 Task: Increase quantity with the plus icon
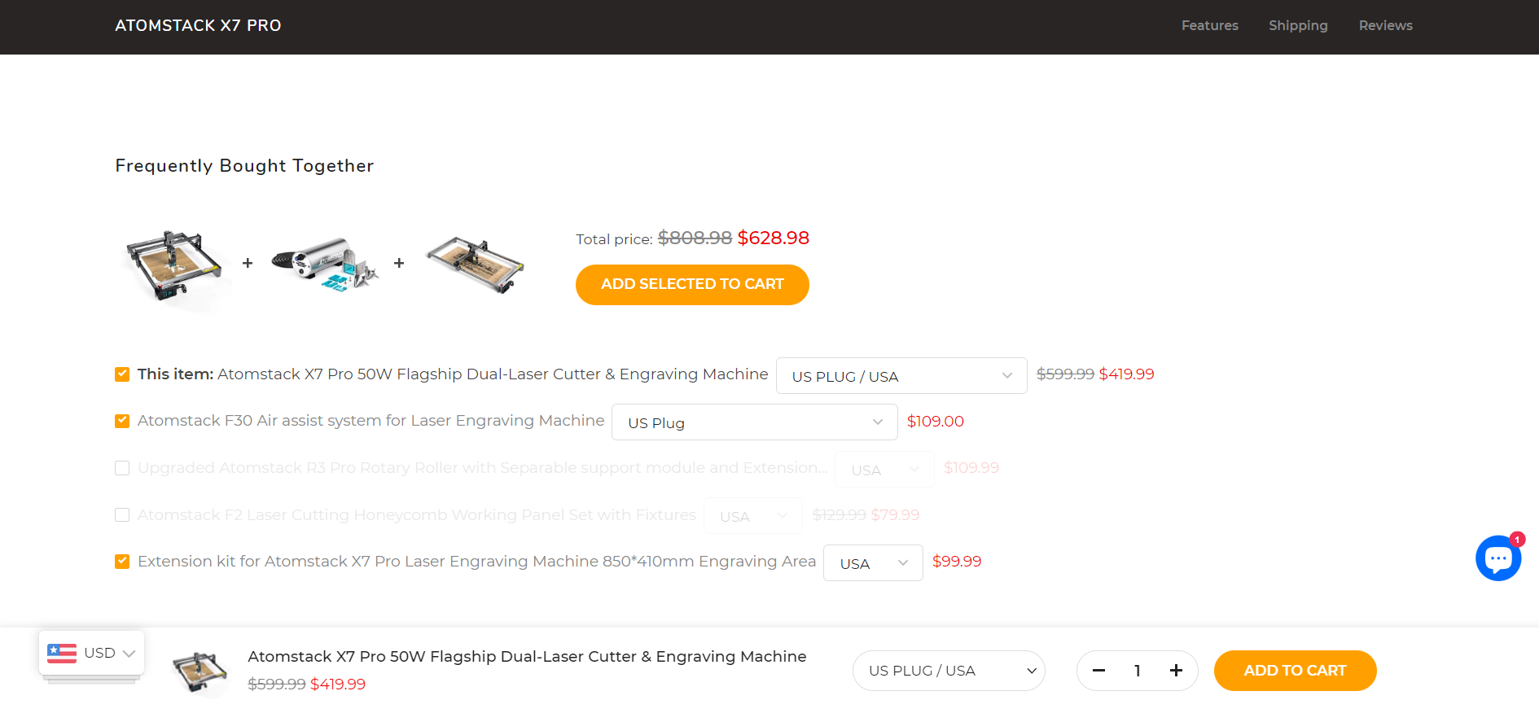click(x=1176, y=671)
